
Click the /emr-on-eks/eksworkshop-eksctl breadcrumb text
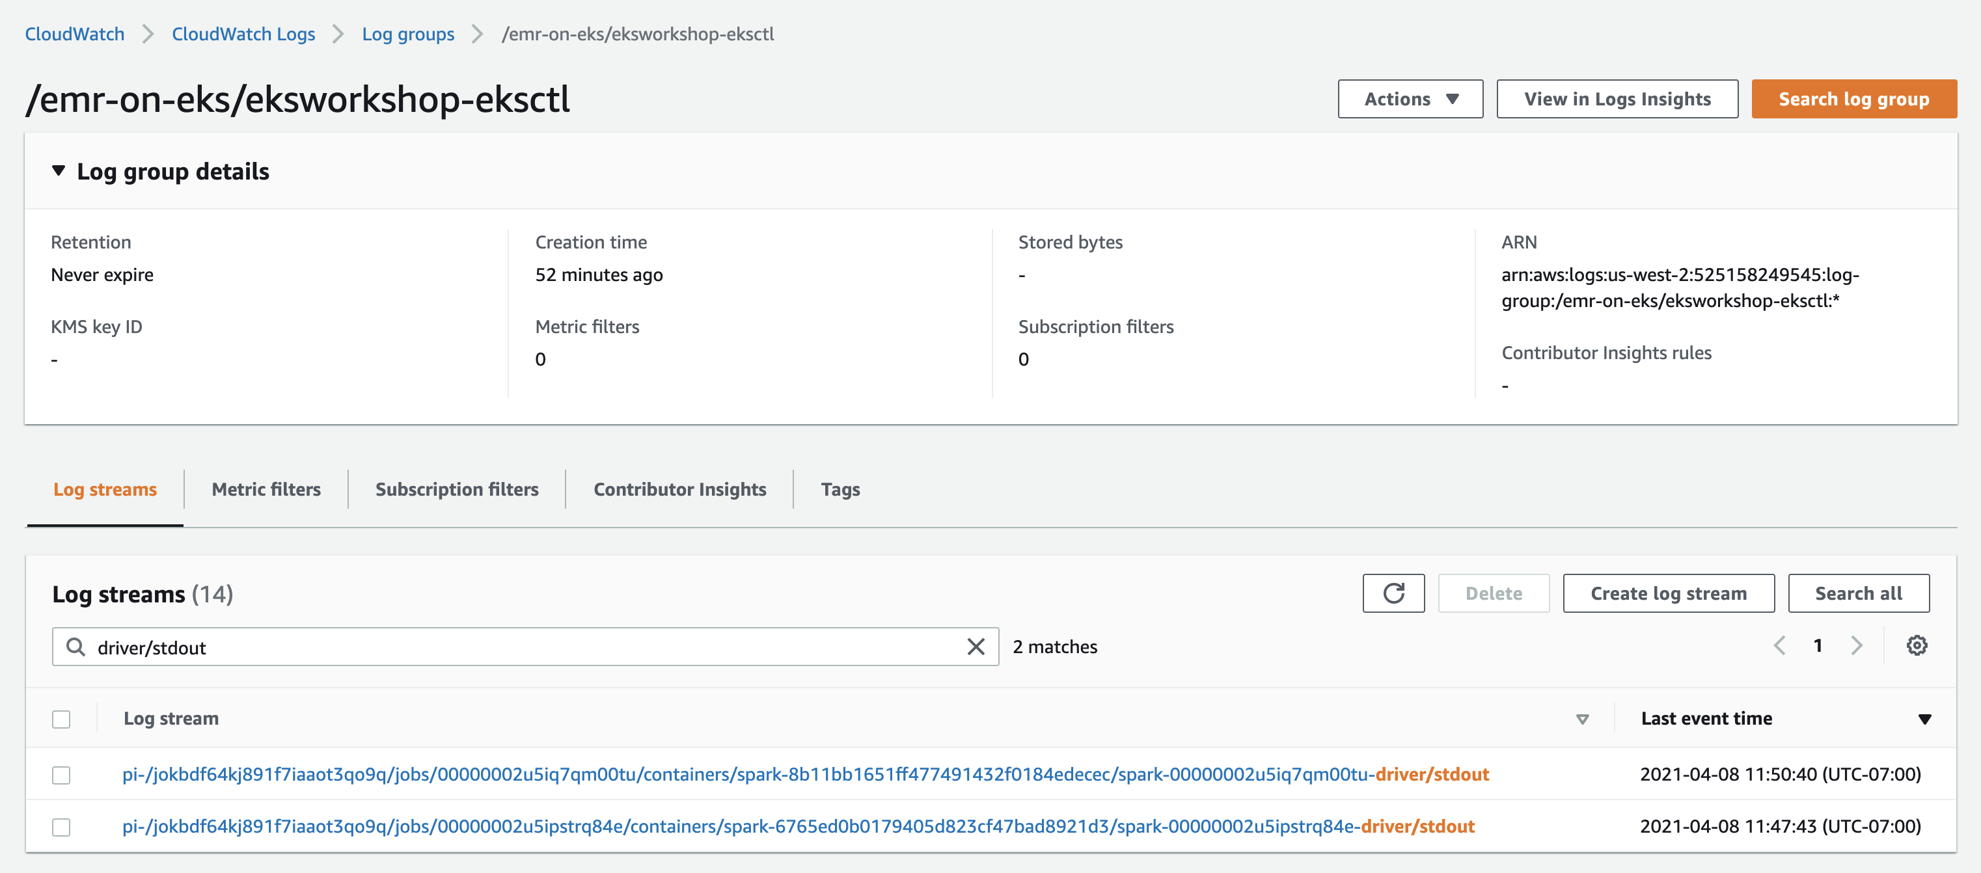click(x=638, y=34)
